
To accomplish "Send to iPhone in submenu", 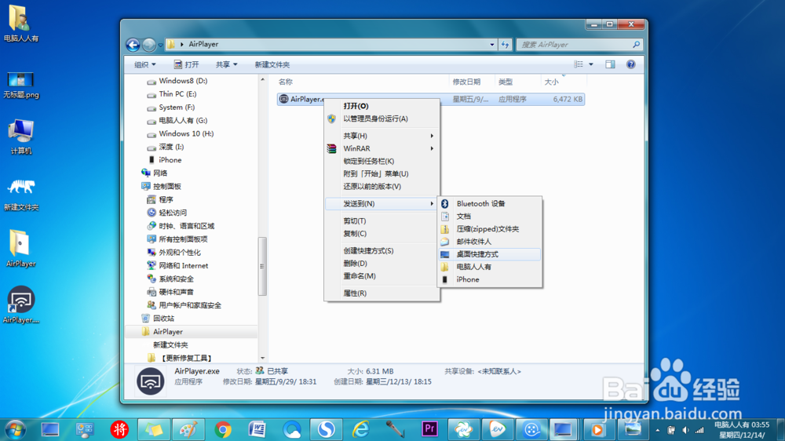I will click(490, 279).
